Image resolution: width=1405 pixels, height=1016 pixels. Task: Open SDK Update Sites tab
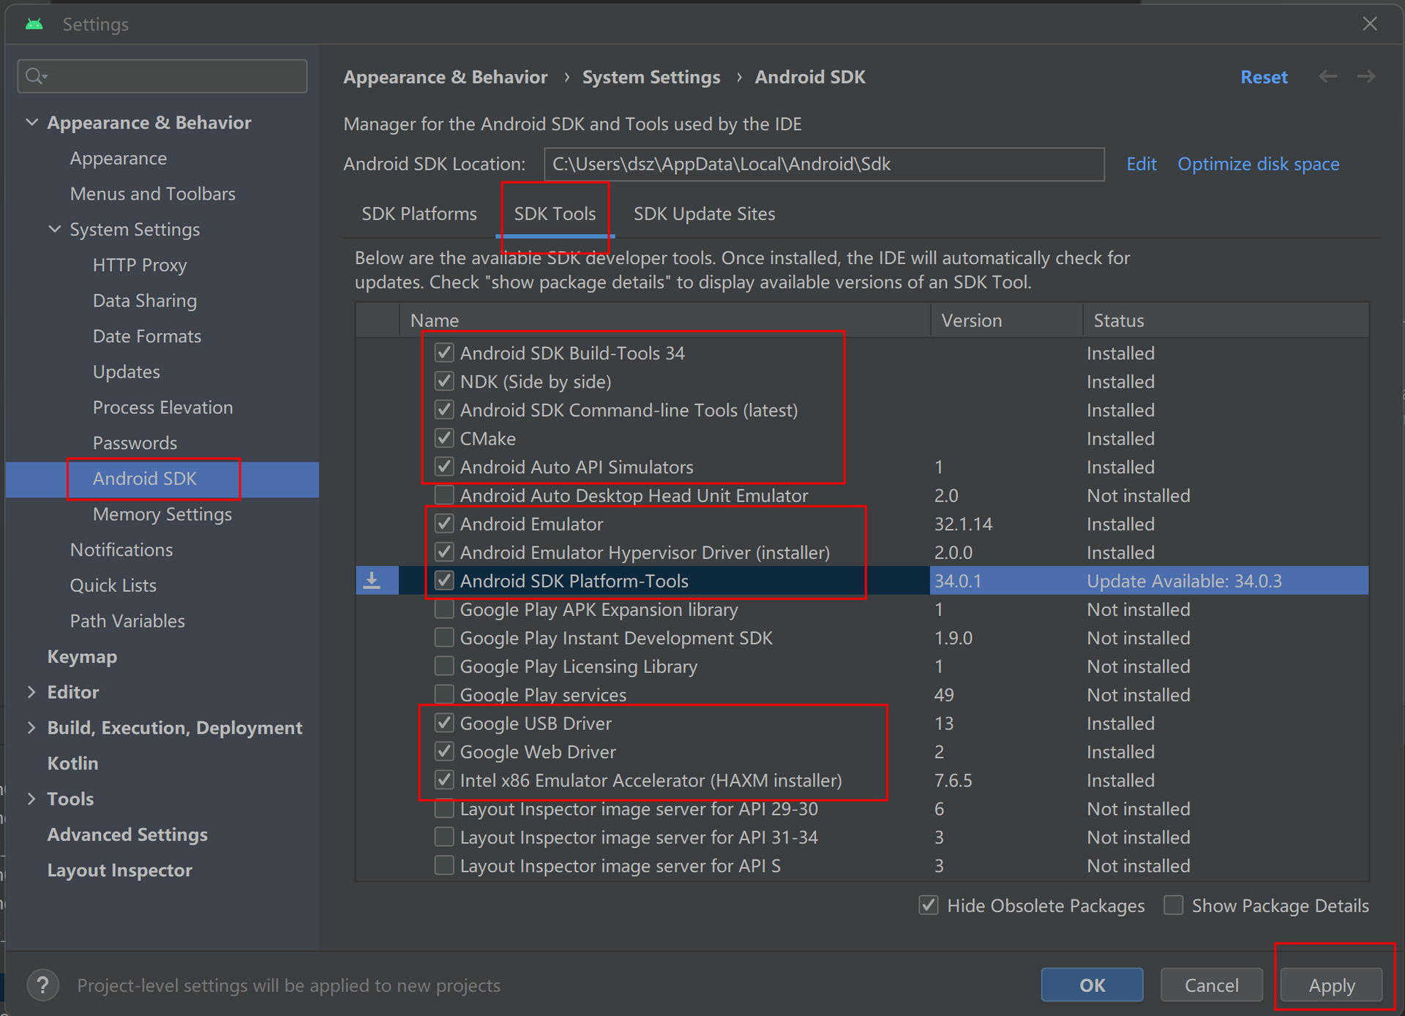(704, 214)
